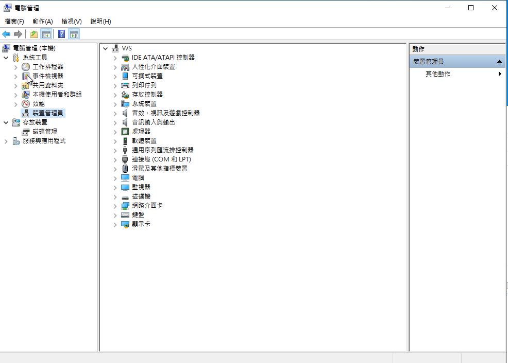This screenshot has height=363, width=508.
Task: Open Help via the question mark icon
Action: 61,34
